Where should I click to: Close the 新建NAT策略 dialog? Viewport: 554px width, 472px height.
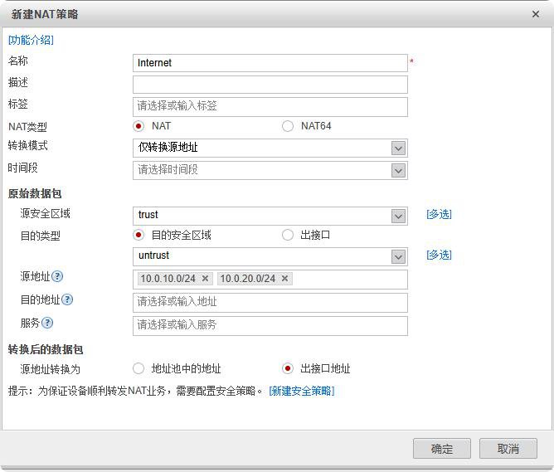[x=535, y=14]
